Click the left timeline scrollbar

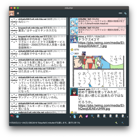pos(68,26)
